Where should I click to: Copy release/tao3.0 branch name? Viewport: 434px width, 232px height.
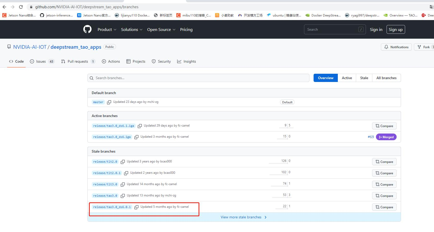tap(123, 196)
